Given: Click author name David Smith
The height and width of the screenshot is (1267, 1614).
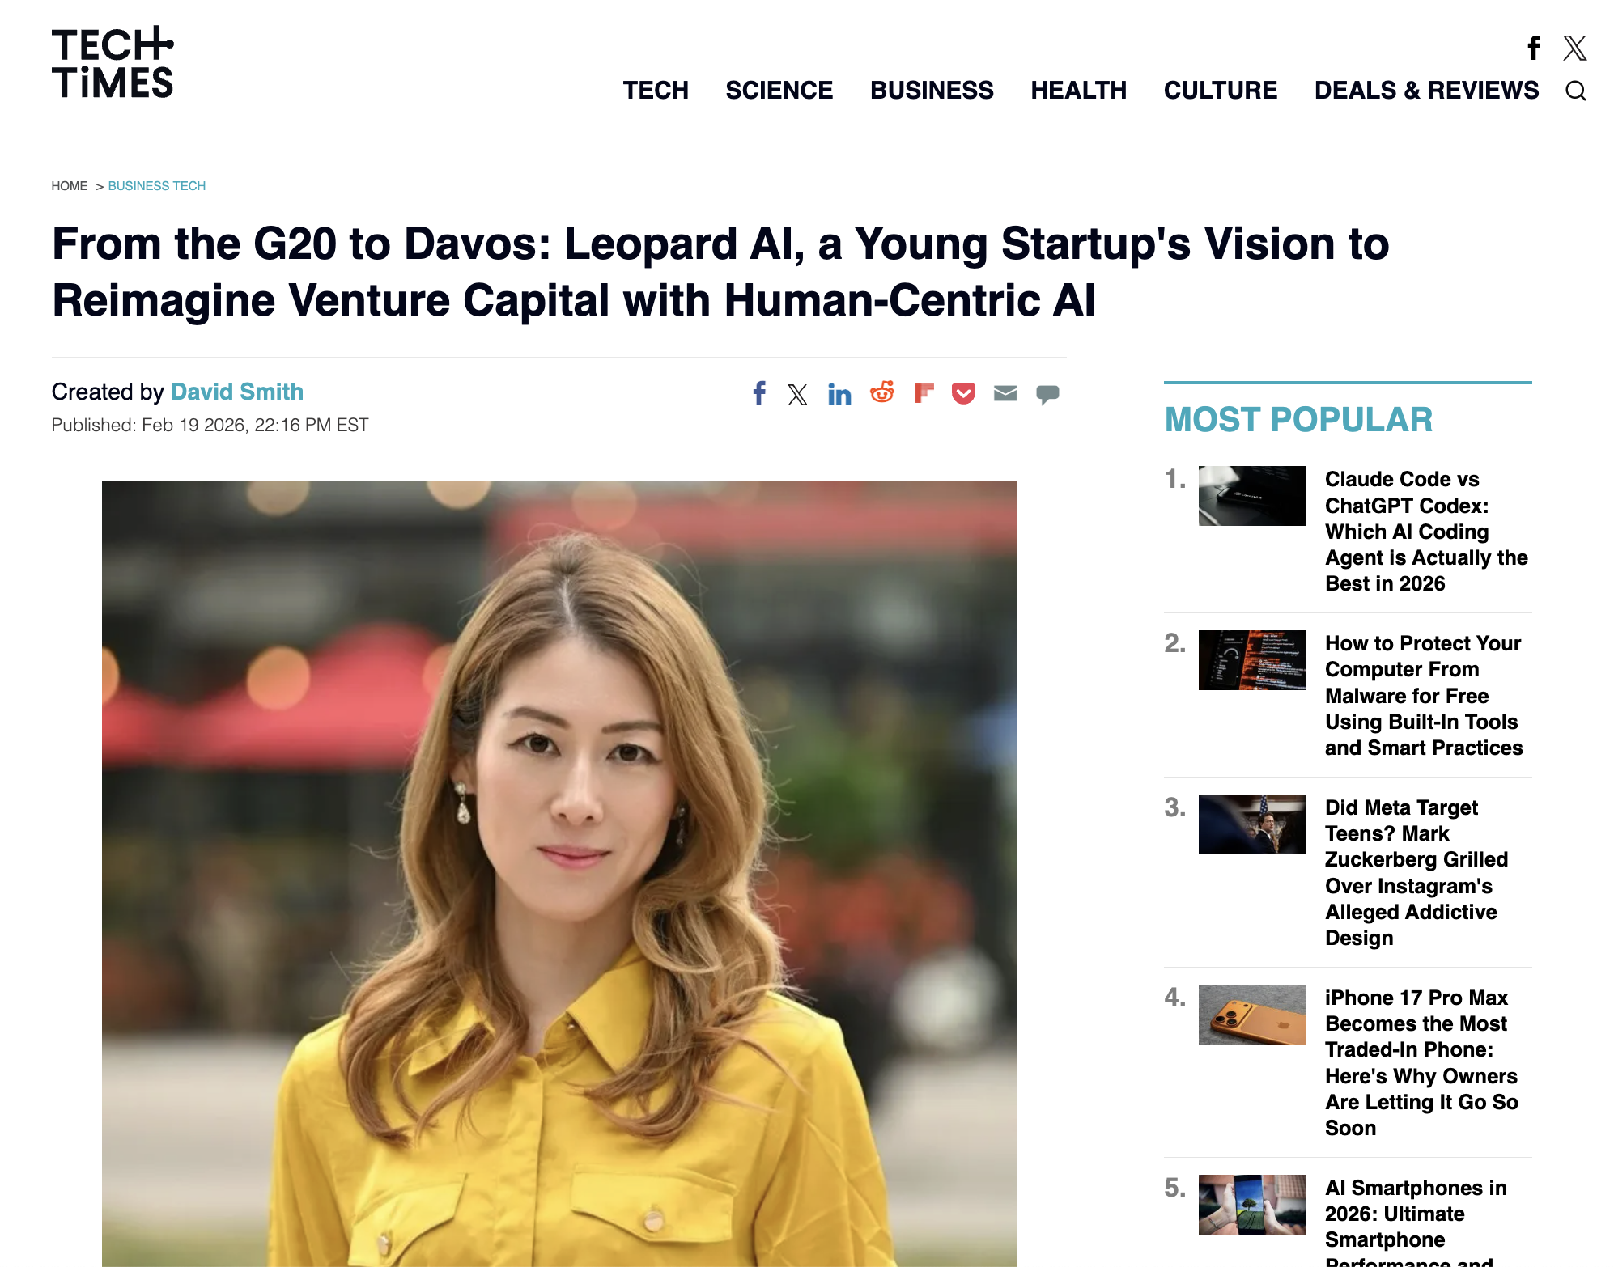Looking at the screenshot, I should 237,392.
